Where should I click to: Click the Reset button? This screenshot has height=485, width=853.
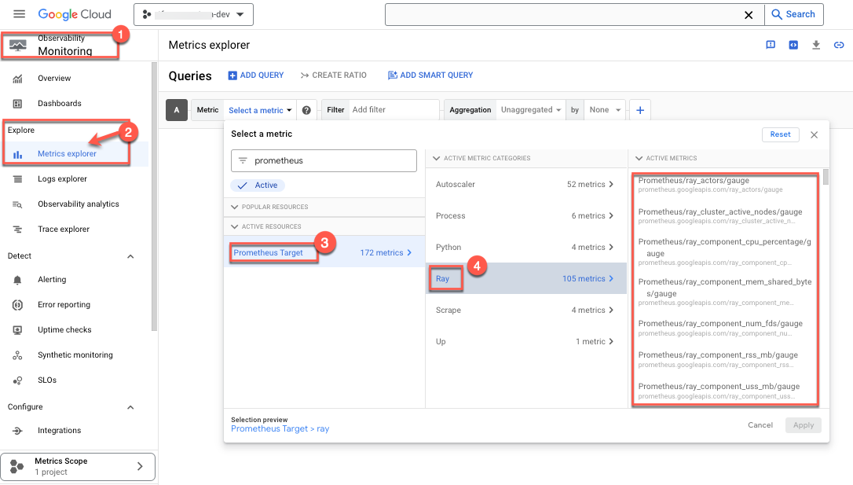coord(780,134)
